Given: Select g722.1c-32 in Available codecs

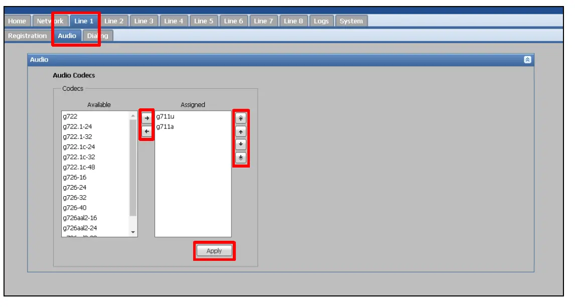Looking at the screenshot, I should (x=96, y=157).
